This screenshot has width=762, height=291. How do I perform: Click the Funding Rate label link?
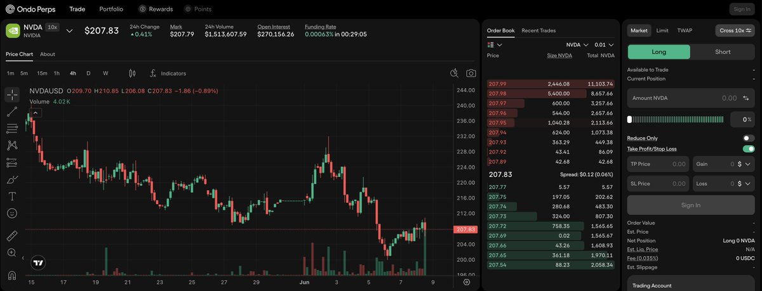[x=321, y=27]
